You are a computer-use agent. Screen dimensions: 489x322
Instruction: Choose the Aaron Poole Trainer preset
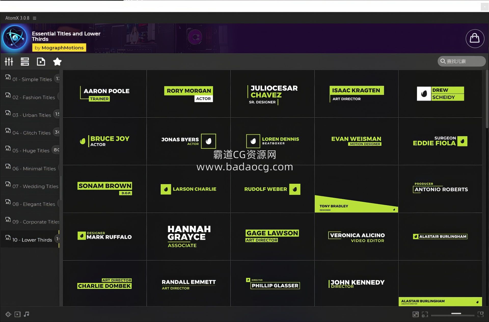pos(105,94)
